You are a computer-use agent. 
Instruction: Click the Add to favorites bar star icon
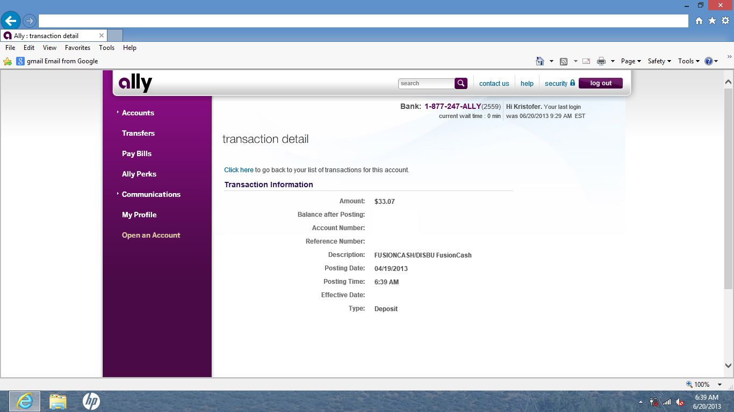[8, 61]
